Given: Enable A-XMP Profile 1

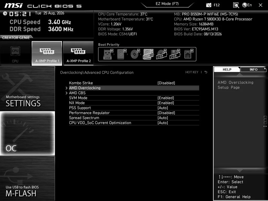Looking at the screenshot, I should coord(47,53).
